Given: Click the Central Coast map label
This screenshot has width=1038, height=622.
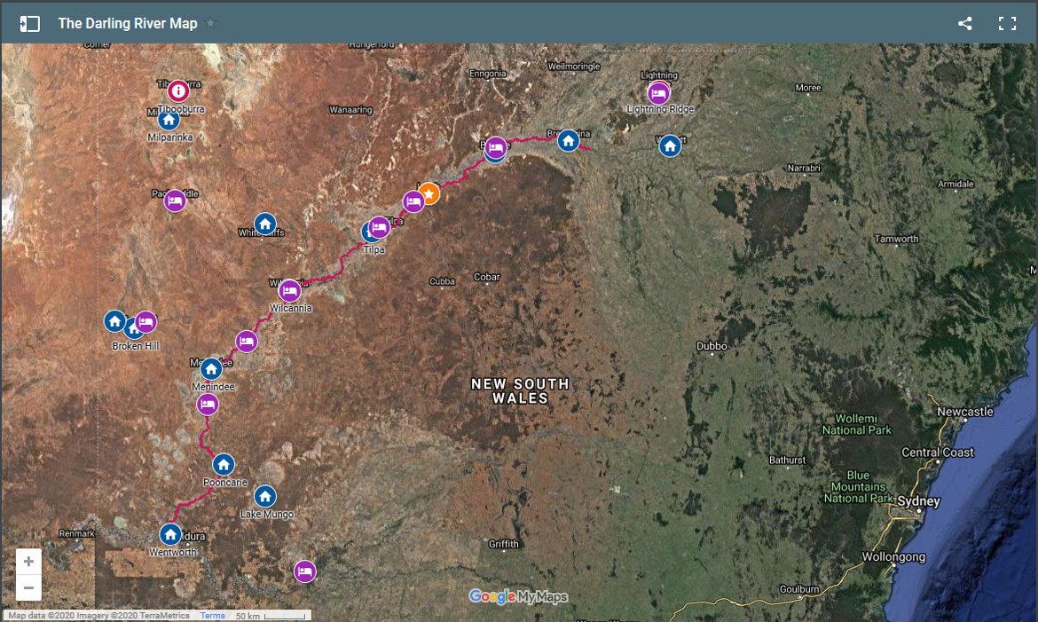Looking at the screenshot, I should (938, 453).
